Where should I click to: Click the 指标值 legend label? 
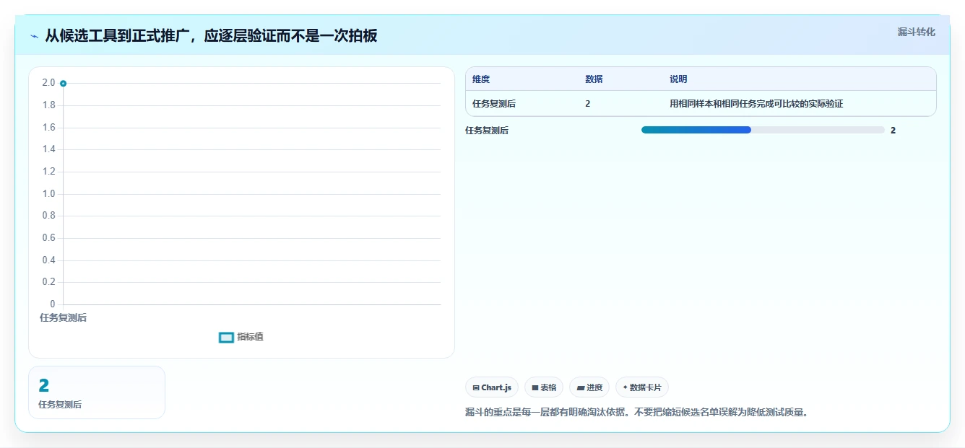tap(250, 337)
